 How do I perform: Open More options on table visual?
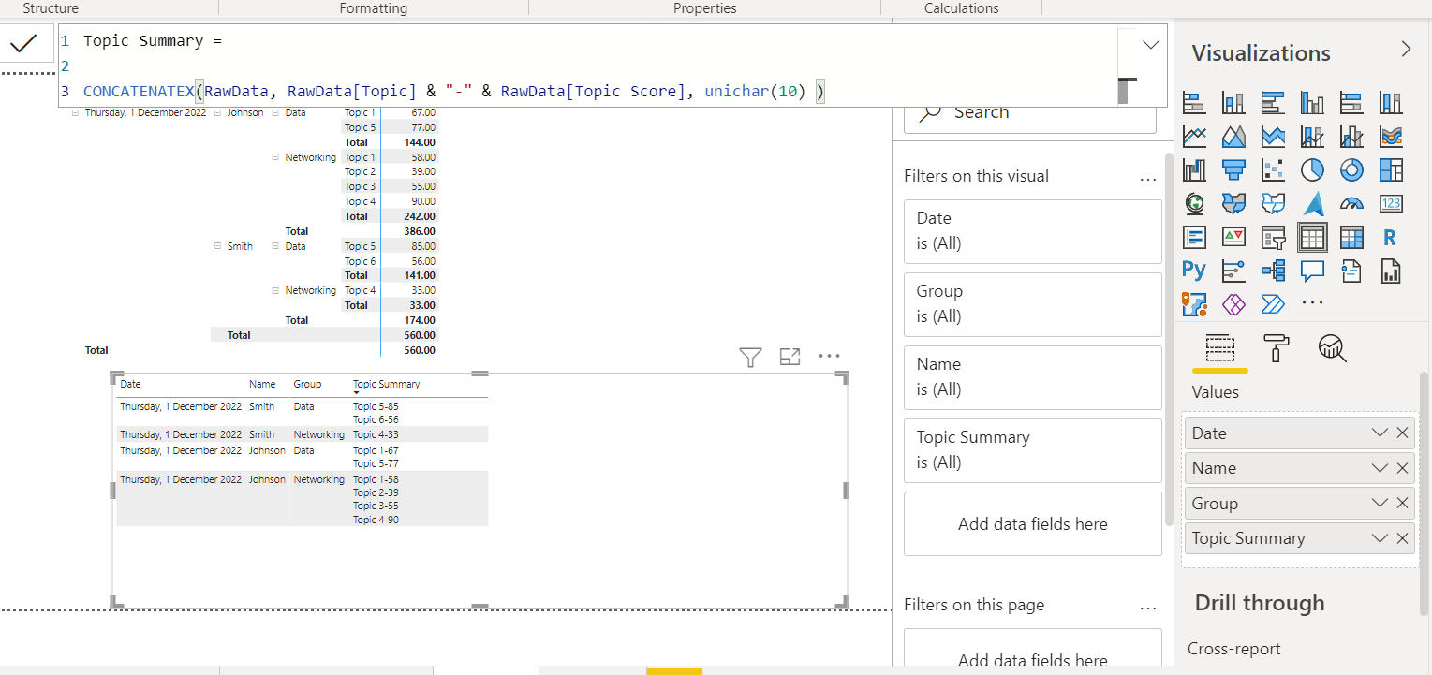coord(829,356)
